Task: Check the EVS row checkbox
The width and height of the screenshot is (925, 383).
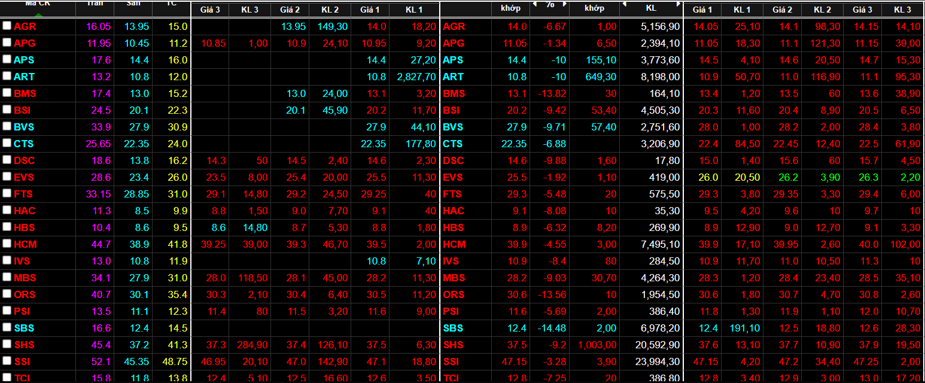Action: [x=7, y=177]
